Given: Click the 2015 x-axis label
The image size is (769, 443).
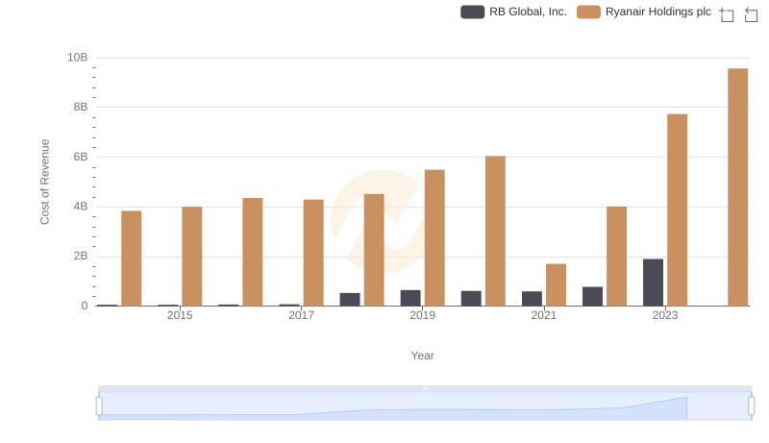Looking at the screenshot, I should coord(180,315).
